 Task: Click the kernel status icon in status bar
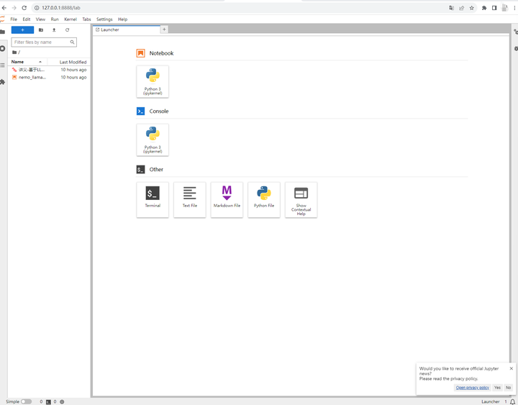[62, 401]
